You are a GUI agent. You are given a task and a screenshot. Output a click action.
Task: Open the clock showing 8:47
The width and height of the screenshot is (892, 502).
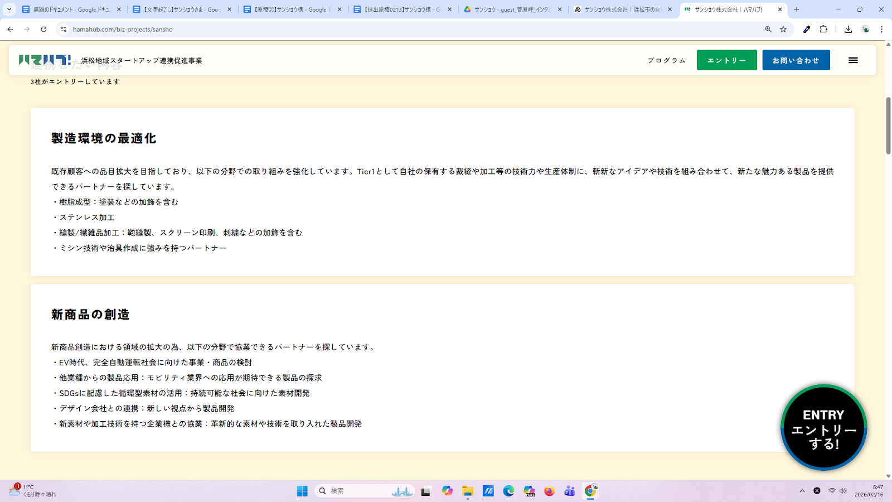[869, 491]
